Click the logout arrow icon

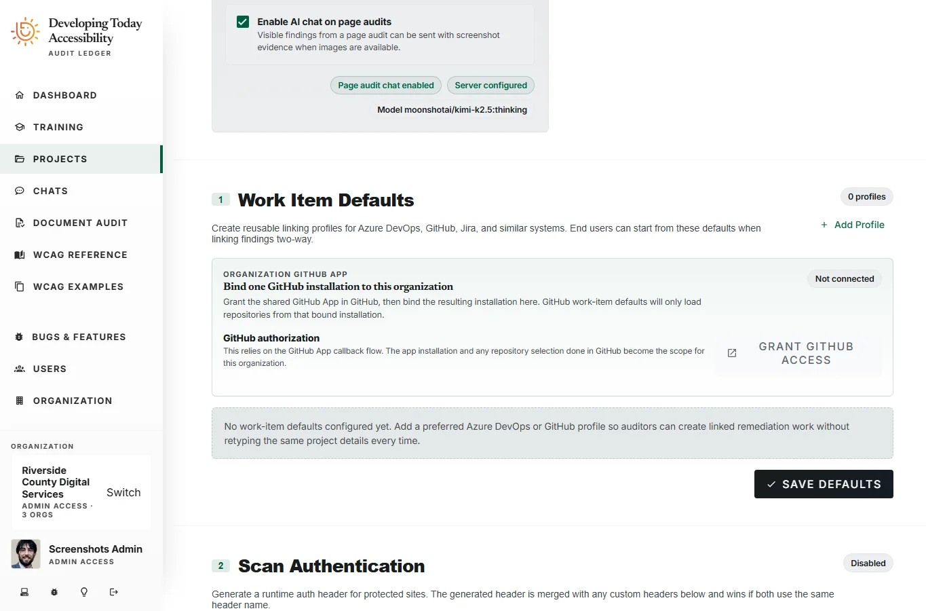(x=114, y=592)
